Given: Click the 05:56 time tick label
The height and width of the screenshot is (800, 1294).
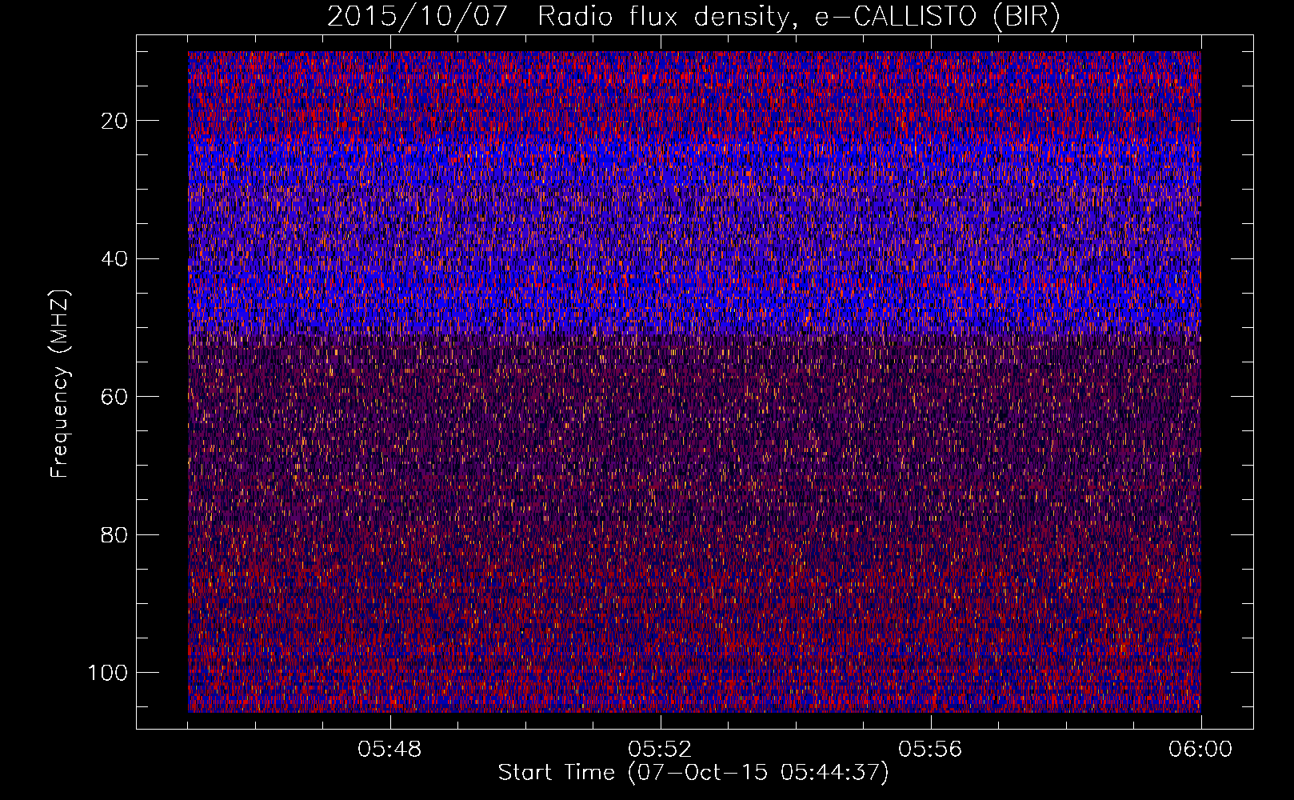Looking at the screenshot, I should (x=930, y=750).
